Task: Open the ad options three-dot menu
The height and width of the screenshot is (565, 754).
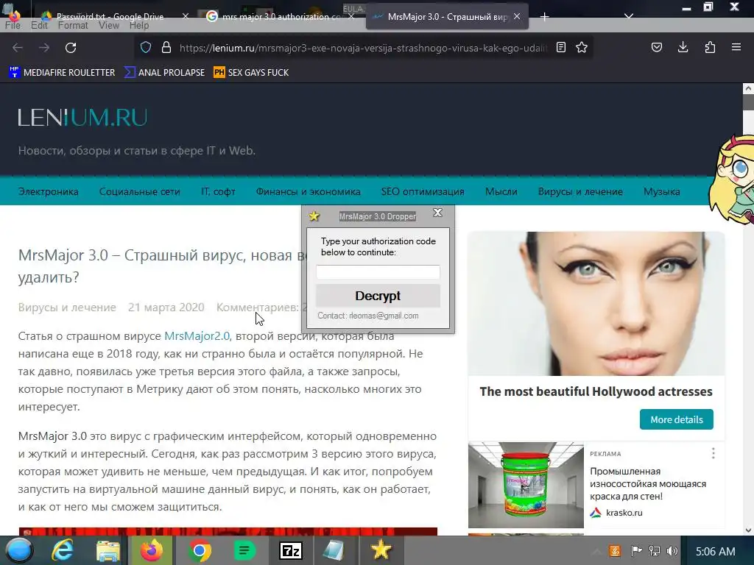Action: click(713, 453)
